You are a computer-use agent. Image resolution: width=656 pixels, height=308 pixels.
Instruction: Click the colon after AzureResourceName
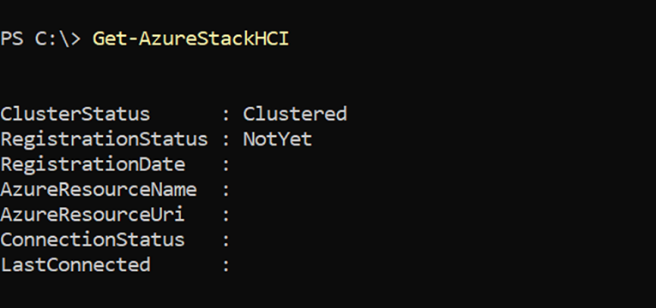[226, 191]
